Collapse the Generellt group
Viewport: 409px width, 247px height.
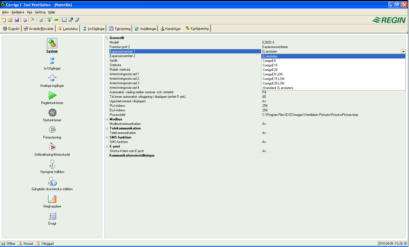click(107, 38)
